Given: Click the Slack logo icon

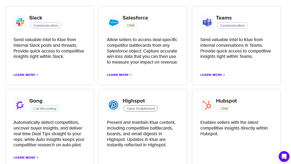Looking at the screenshot, I should [x=20, y=22].
